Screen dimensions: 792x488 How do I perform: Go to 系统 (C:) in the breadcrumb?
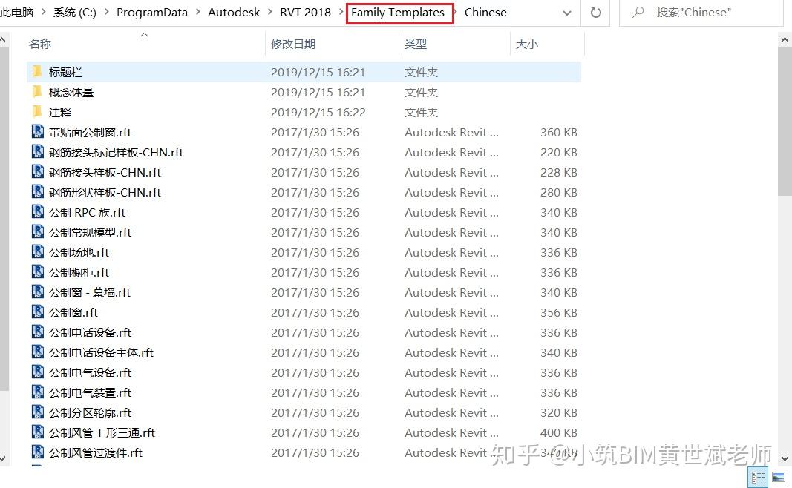click(x=75, y=12)
